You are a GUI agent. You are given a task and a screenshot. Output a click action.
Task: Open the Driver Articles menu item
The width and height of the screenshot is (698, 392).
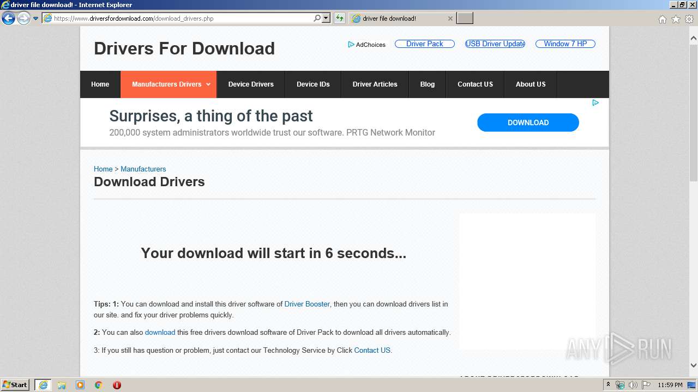tap(375, 84)
